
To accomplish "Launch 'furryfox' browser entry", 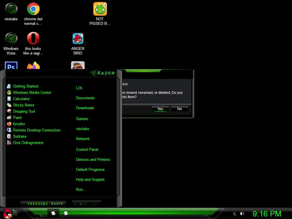I will [x=16, y=124].
